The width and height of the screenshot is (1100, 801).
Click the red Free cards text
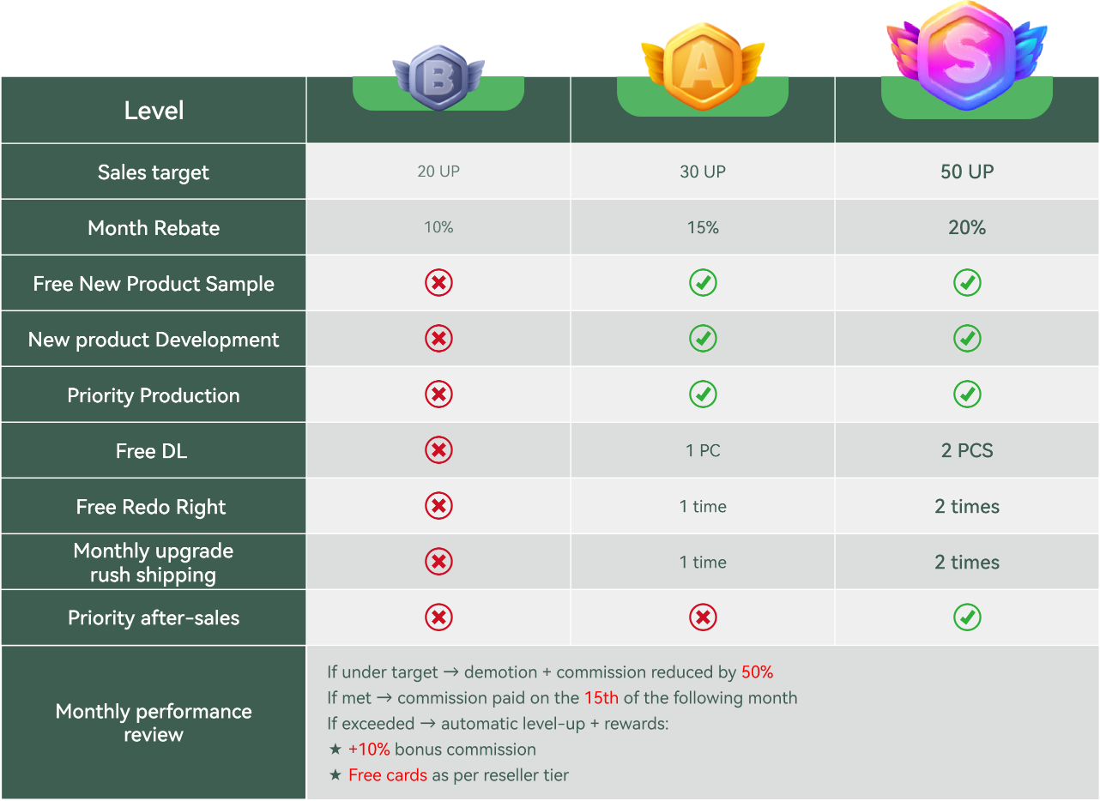pos(387,775)
